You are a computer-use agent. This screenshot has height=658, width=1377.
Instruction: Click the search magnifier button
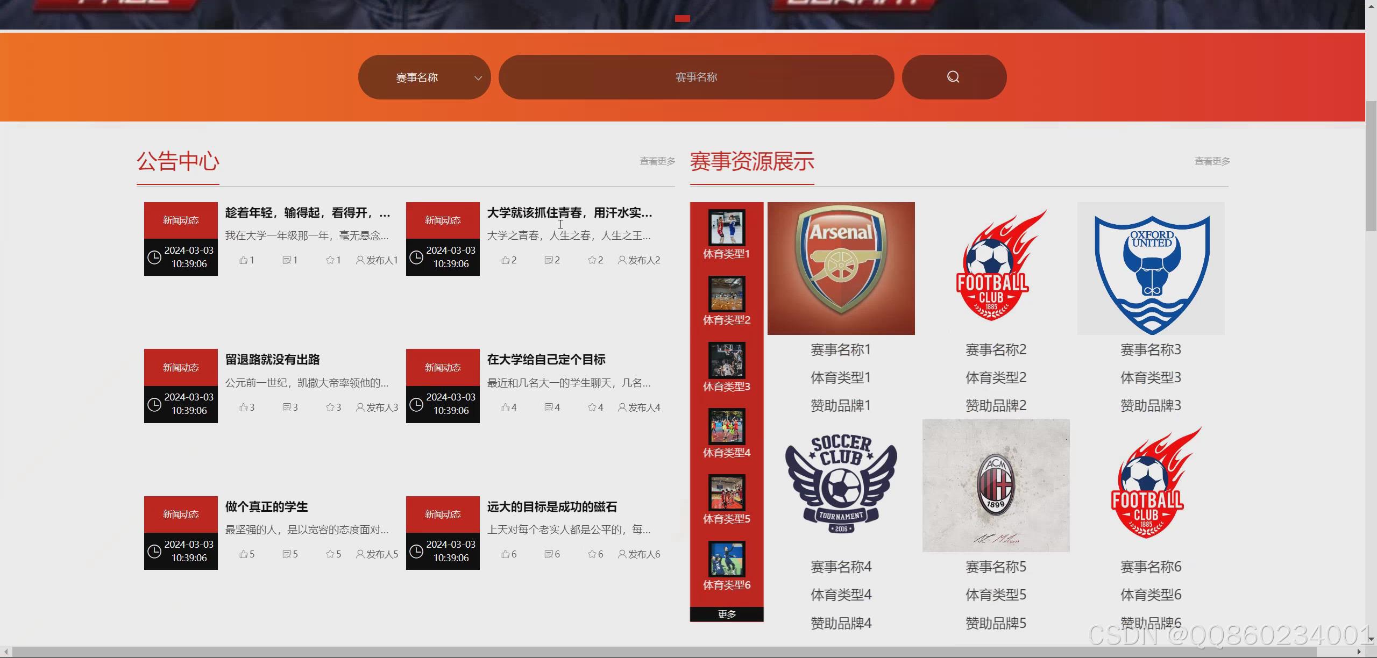953,77
